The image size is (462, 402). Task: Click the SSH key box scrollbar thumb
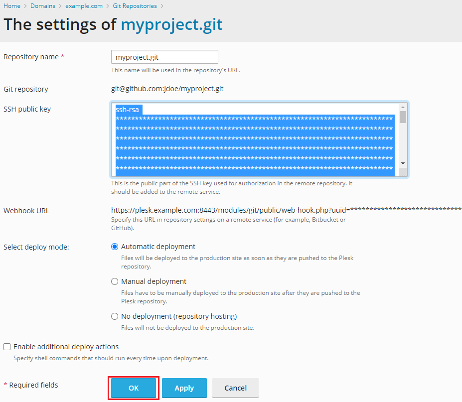tap(403, 117)
